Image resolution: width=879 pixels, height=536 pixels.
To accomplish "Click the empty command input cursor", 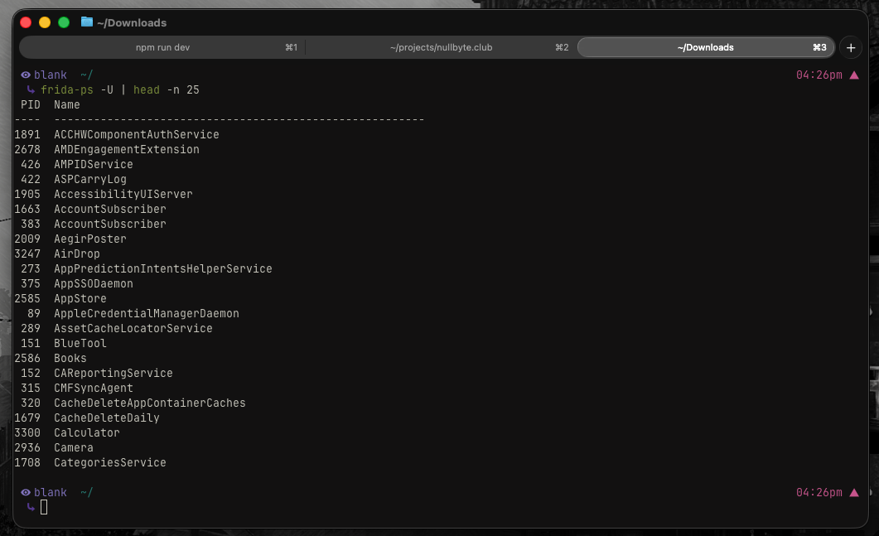I will pyautogui.click(x=45, y=506).
